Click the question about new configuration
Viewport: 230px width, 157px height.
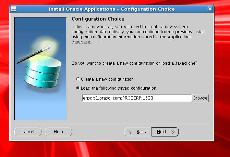pyautogui.click(x=134, y=63)
